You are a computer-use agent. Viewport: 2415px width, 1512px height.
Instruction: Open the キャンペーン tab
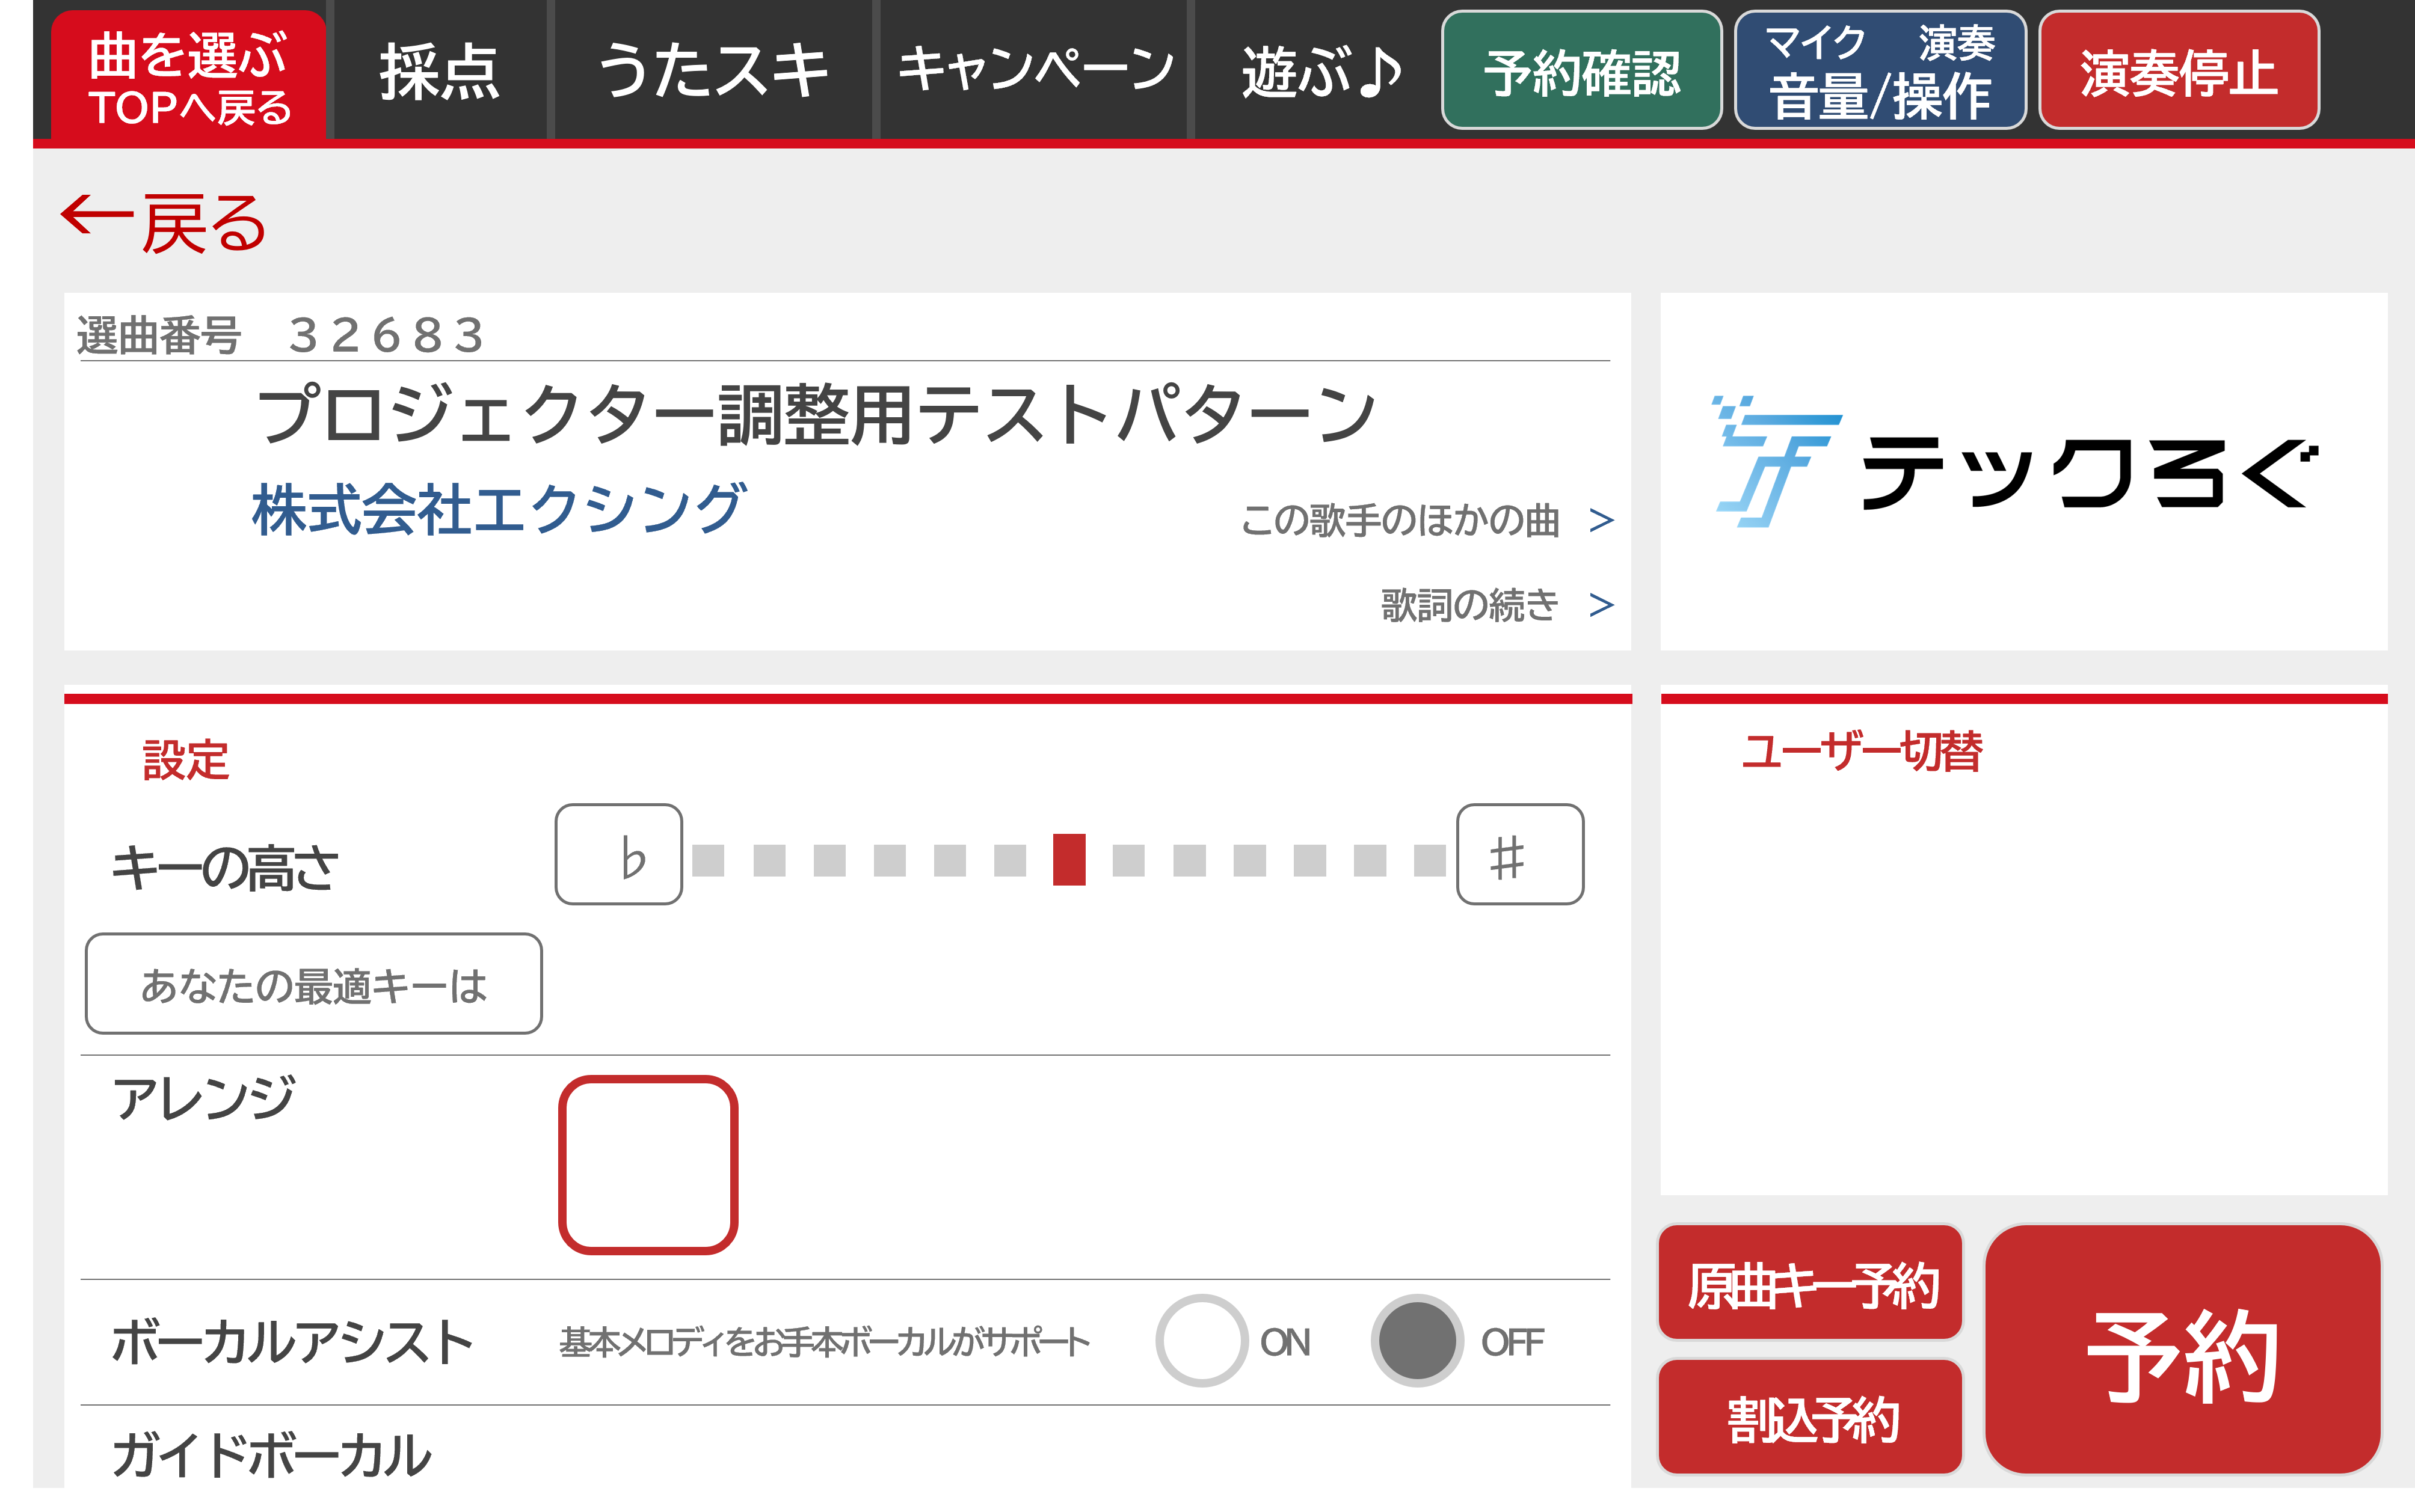coord(1035,70)
